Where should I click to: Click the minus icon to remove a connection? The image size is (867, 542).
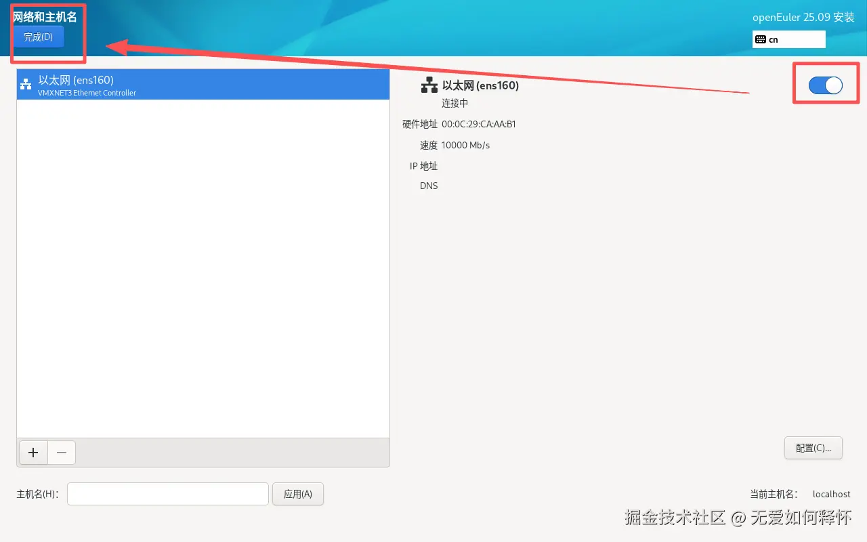[x=61, y=452]
